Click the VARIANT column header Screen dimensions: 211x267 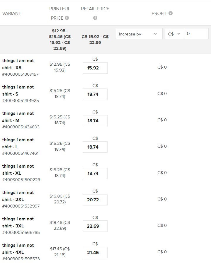pyautogui.click(x=12, y=13)
